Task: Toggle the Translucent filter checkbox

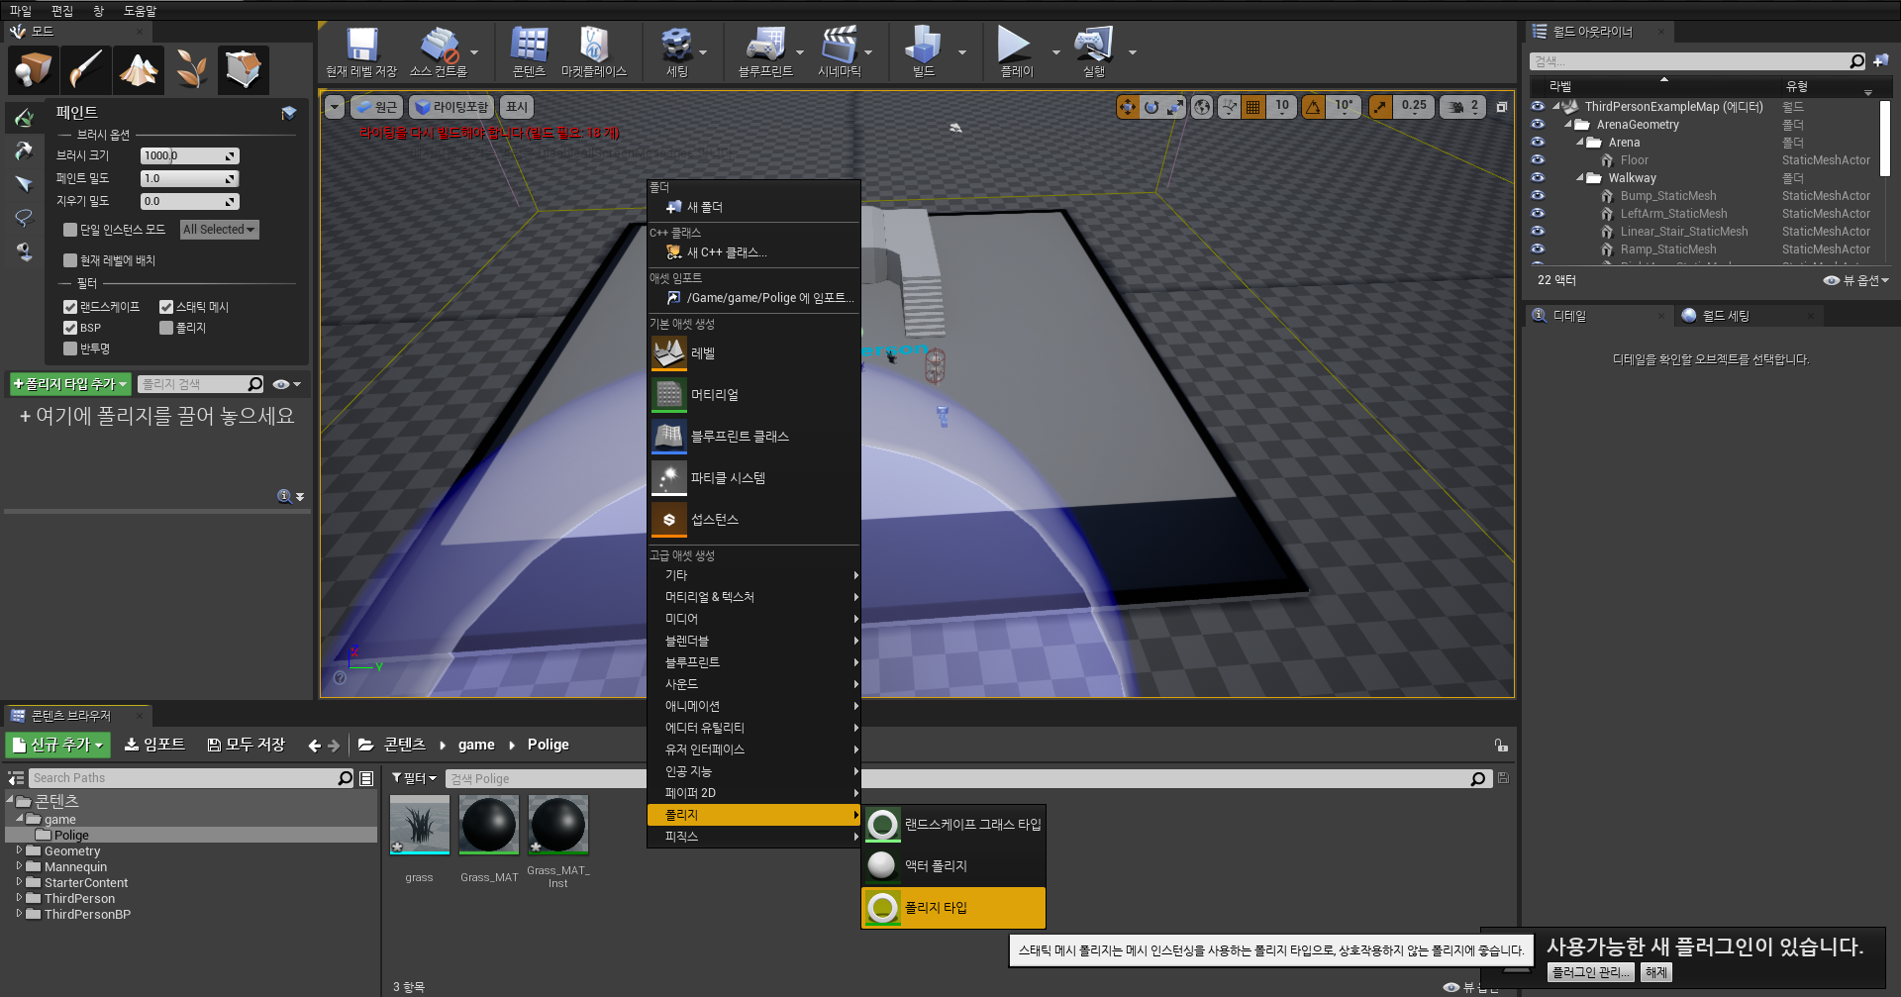Action: (70, 349)
